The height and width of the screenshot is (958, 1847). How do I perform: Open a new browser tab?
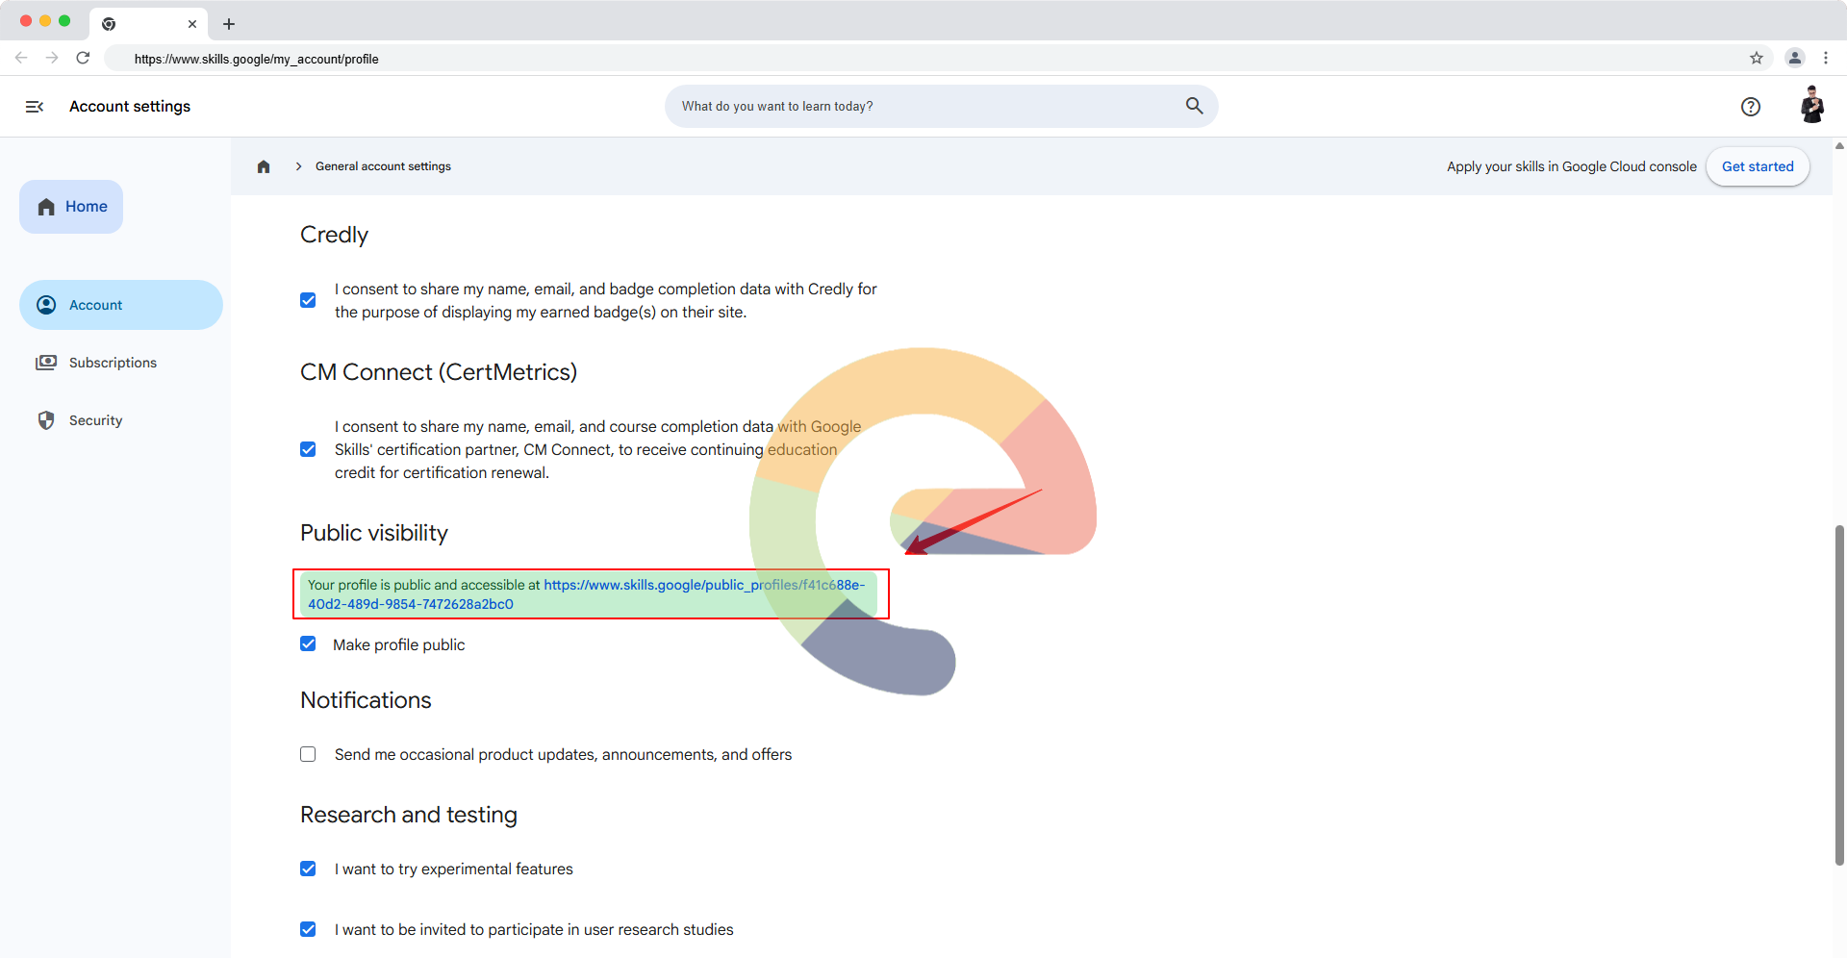coord(229,24)
